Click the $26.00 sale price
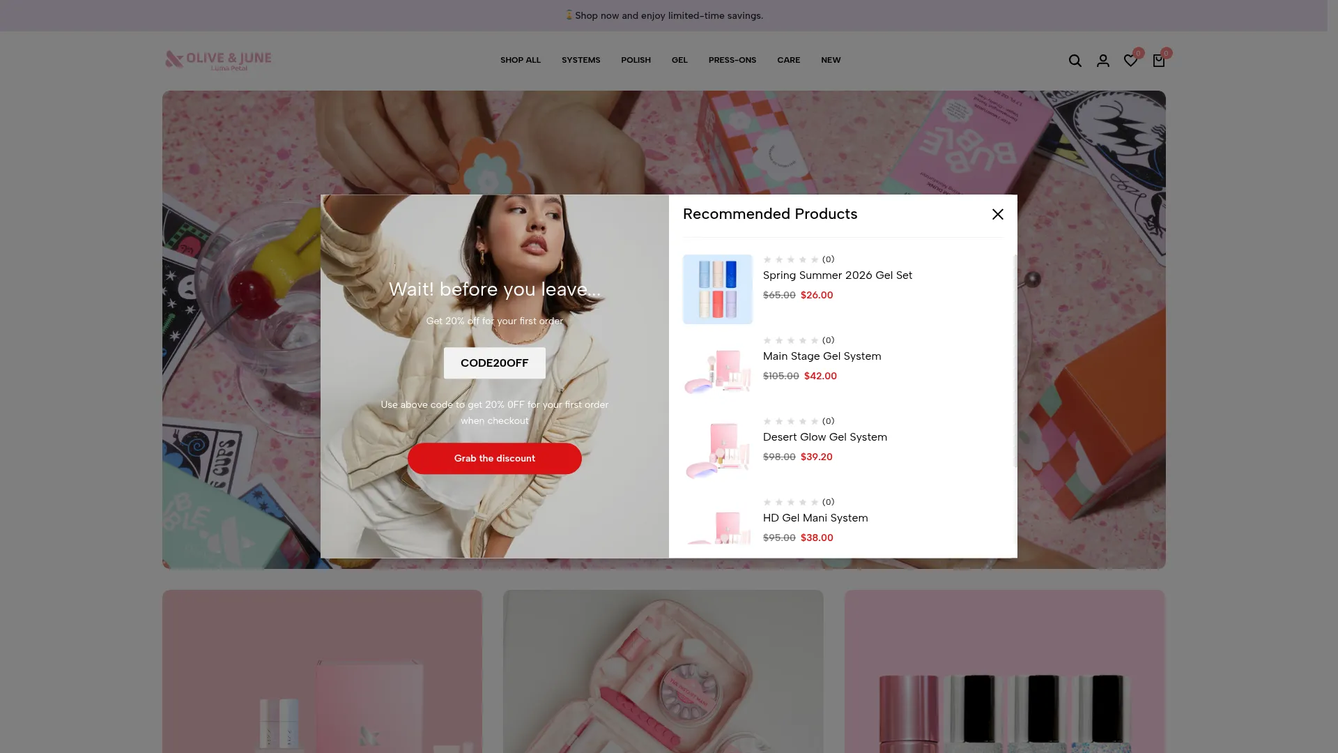This screenshot has height=753, width=1338. [817, 295]
